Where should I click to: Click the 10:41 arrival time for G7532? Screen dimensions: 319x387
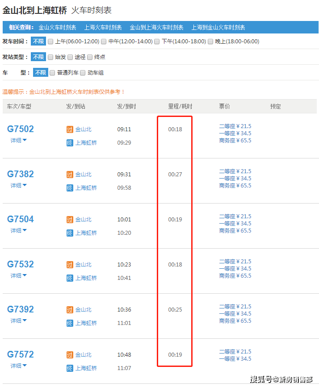tap(124, 278)
